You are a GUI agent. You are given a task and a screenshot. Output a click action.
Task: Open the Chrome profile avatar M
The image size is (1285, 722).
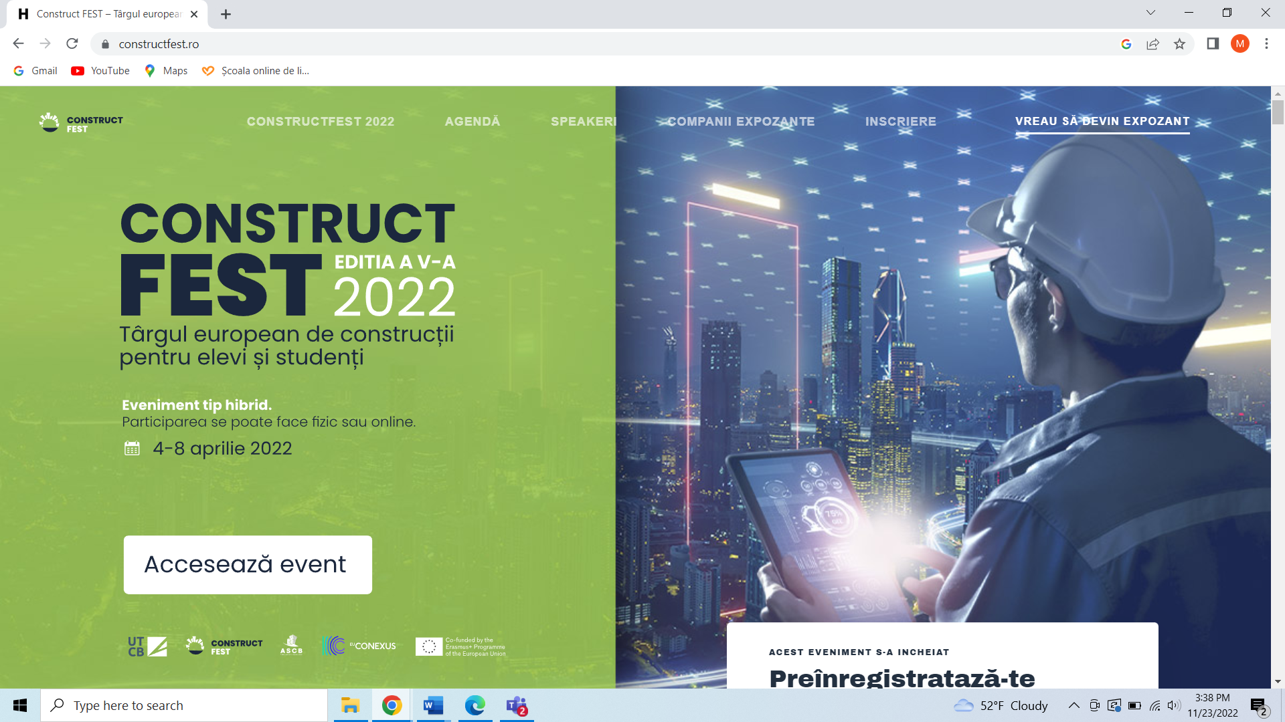[1239, 44]
